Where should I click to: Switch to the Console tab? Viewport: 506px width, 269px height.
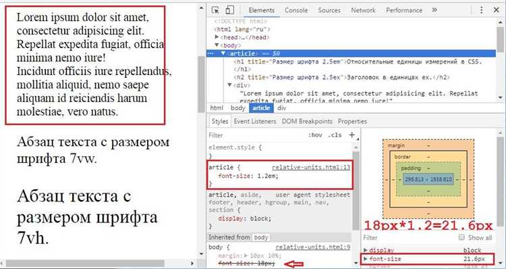[x=296, y=10]
